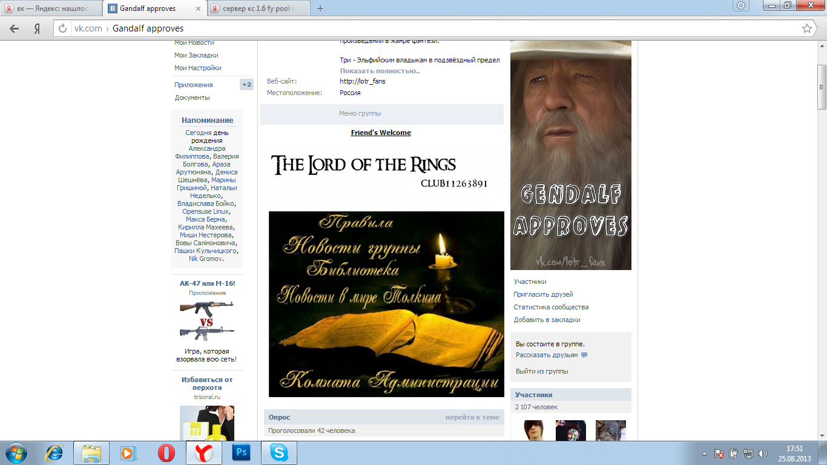Click Рассказать друзьям link
The image size is (827, 465).
tap(547, 355)
